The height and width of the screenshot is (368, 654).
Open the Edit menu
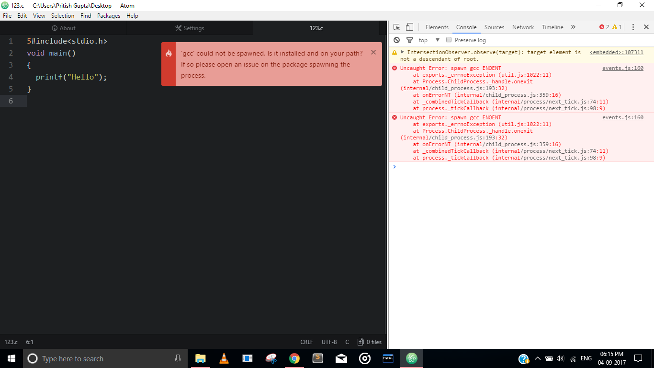(22, 16)
